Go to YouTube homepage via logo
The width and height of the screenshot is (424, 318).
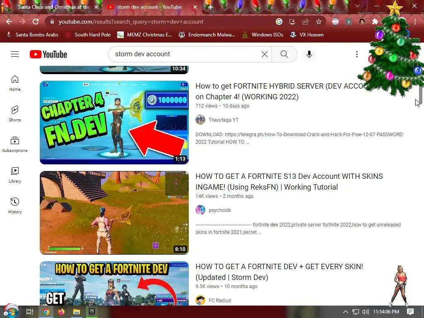[48, 54]
